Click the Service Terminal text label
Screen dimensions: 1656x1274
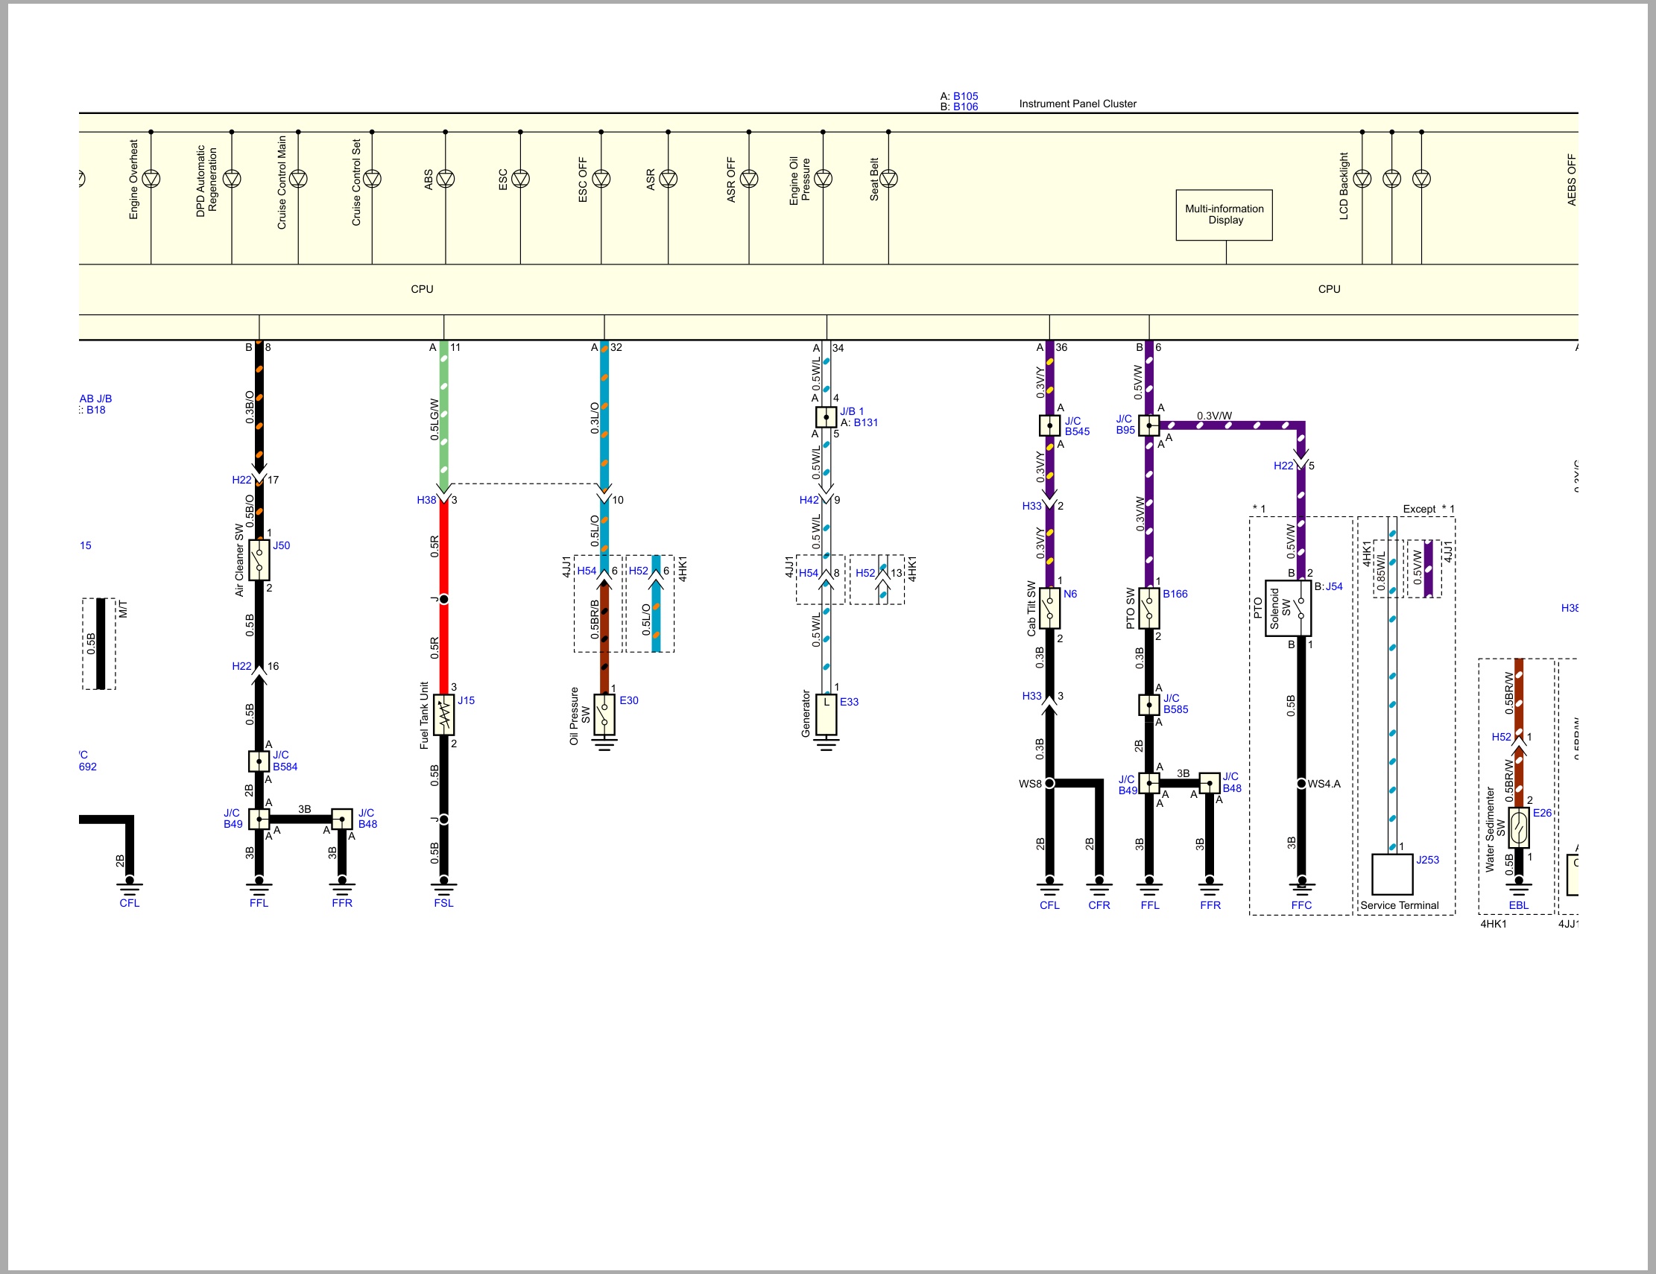[x=1399, y=906]
